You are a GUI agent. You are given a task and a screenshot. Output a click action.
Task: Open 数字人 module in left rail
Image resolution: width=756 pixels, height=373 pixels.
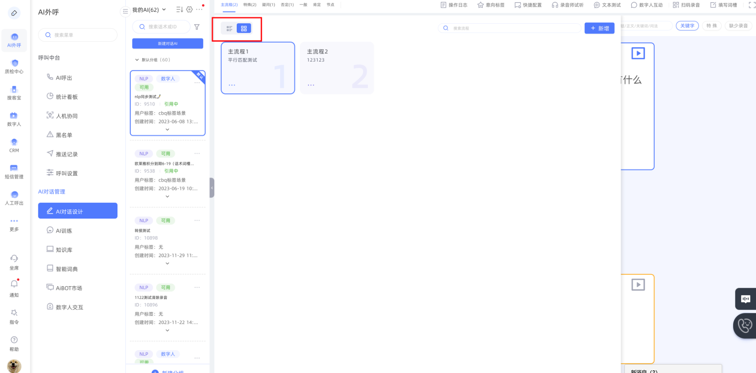click(14, 119)
